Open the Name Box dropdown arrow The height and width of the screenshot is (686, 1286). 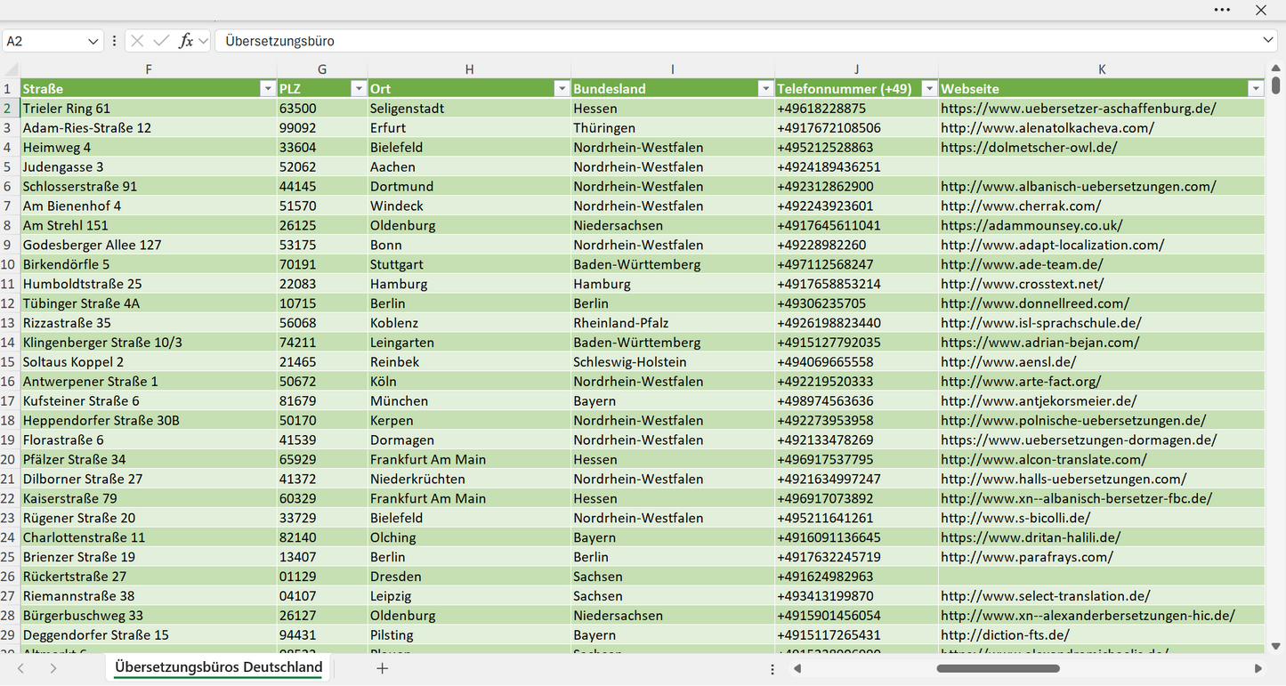coord(93,41)
